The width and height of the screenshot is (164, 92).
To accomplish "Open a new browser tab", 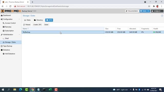I will click(x=33, y=2).
